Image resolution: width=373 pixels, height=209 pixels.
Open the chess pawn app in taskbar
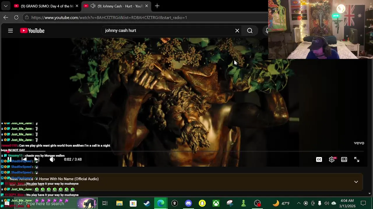(x=244, y=203)
